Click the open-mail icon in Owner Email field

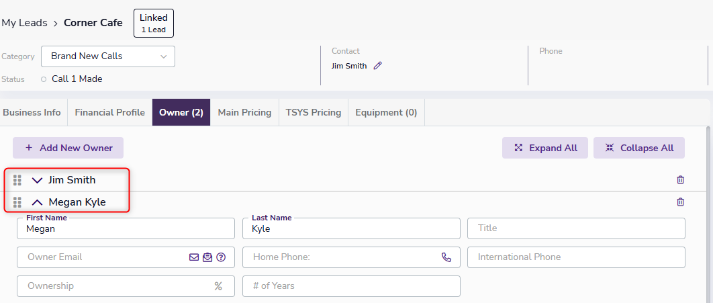(207, 257)
